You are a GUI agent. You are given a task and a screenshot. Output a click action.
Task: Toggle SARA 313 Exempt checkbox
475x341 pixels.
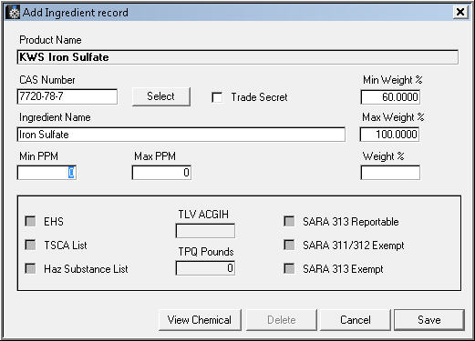coord(289,268)
